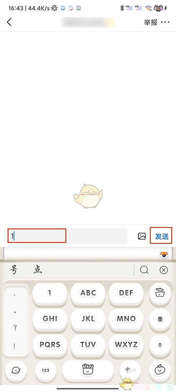The image size is (176, 392).
Task: Switch to the 123 numeric keypad
Action: (x=45, y=370)
